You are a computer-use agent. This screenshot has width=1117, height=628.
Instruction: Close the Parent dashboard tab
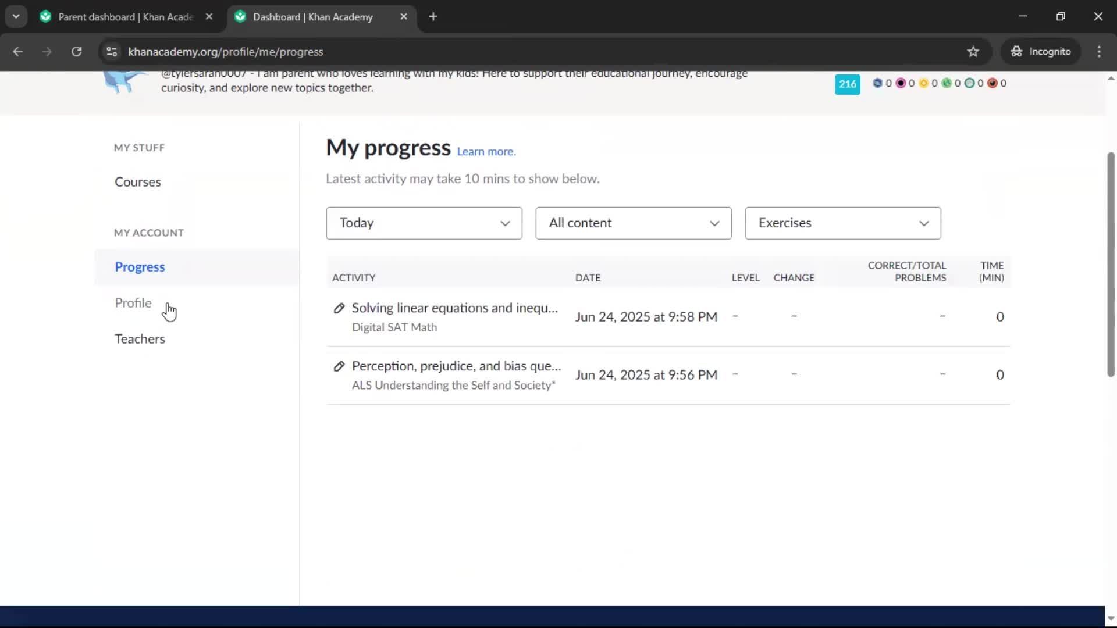point(209,17)
